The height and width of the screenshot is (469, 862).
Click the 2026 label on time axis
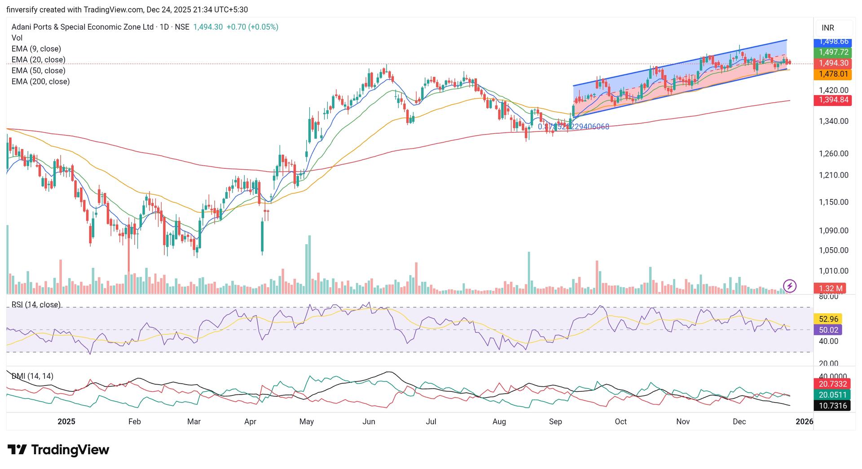pos(804,421)
